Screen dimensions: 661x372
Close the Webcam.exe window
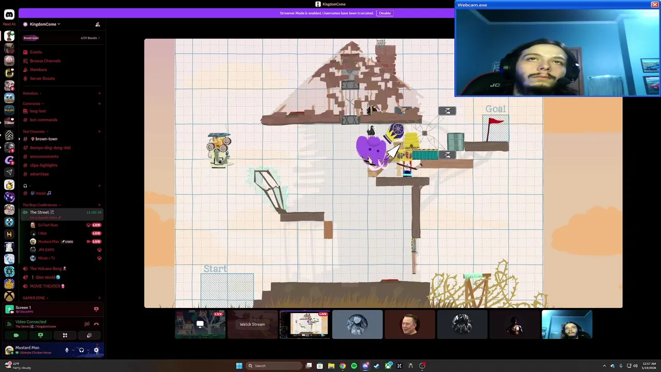tap(655, 5)
